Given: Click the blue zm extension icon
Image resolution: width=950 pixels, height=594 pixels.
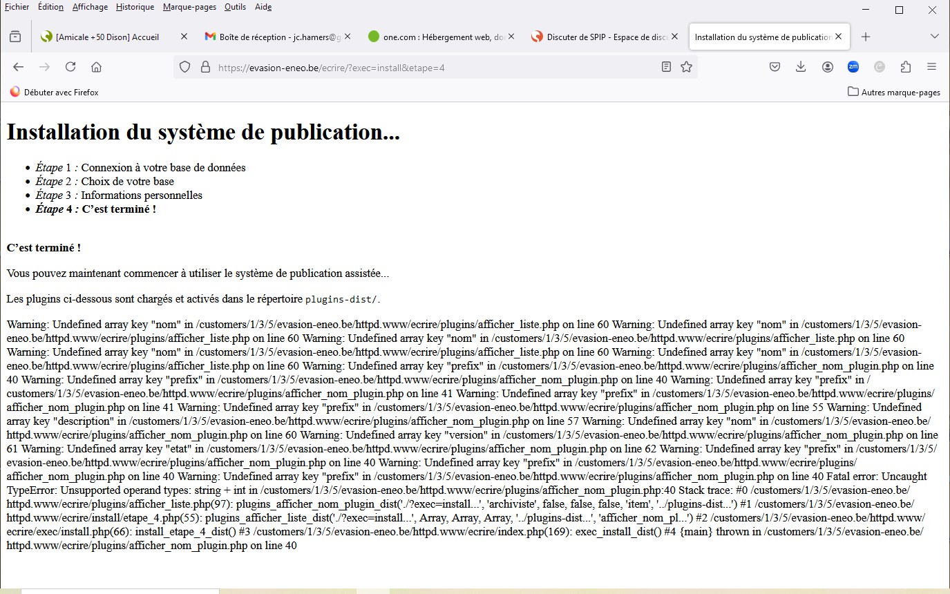Looking at the screenshot, I should pyautogui.click(x=853, y=67).
